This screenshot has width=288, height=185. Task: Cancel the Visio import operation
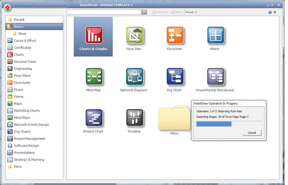pyautogui.click(x=252, y=133)
